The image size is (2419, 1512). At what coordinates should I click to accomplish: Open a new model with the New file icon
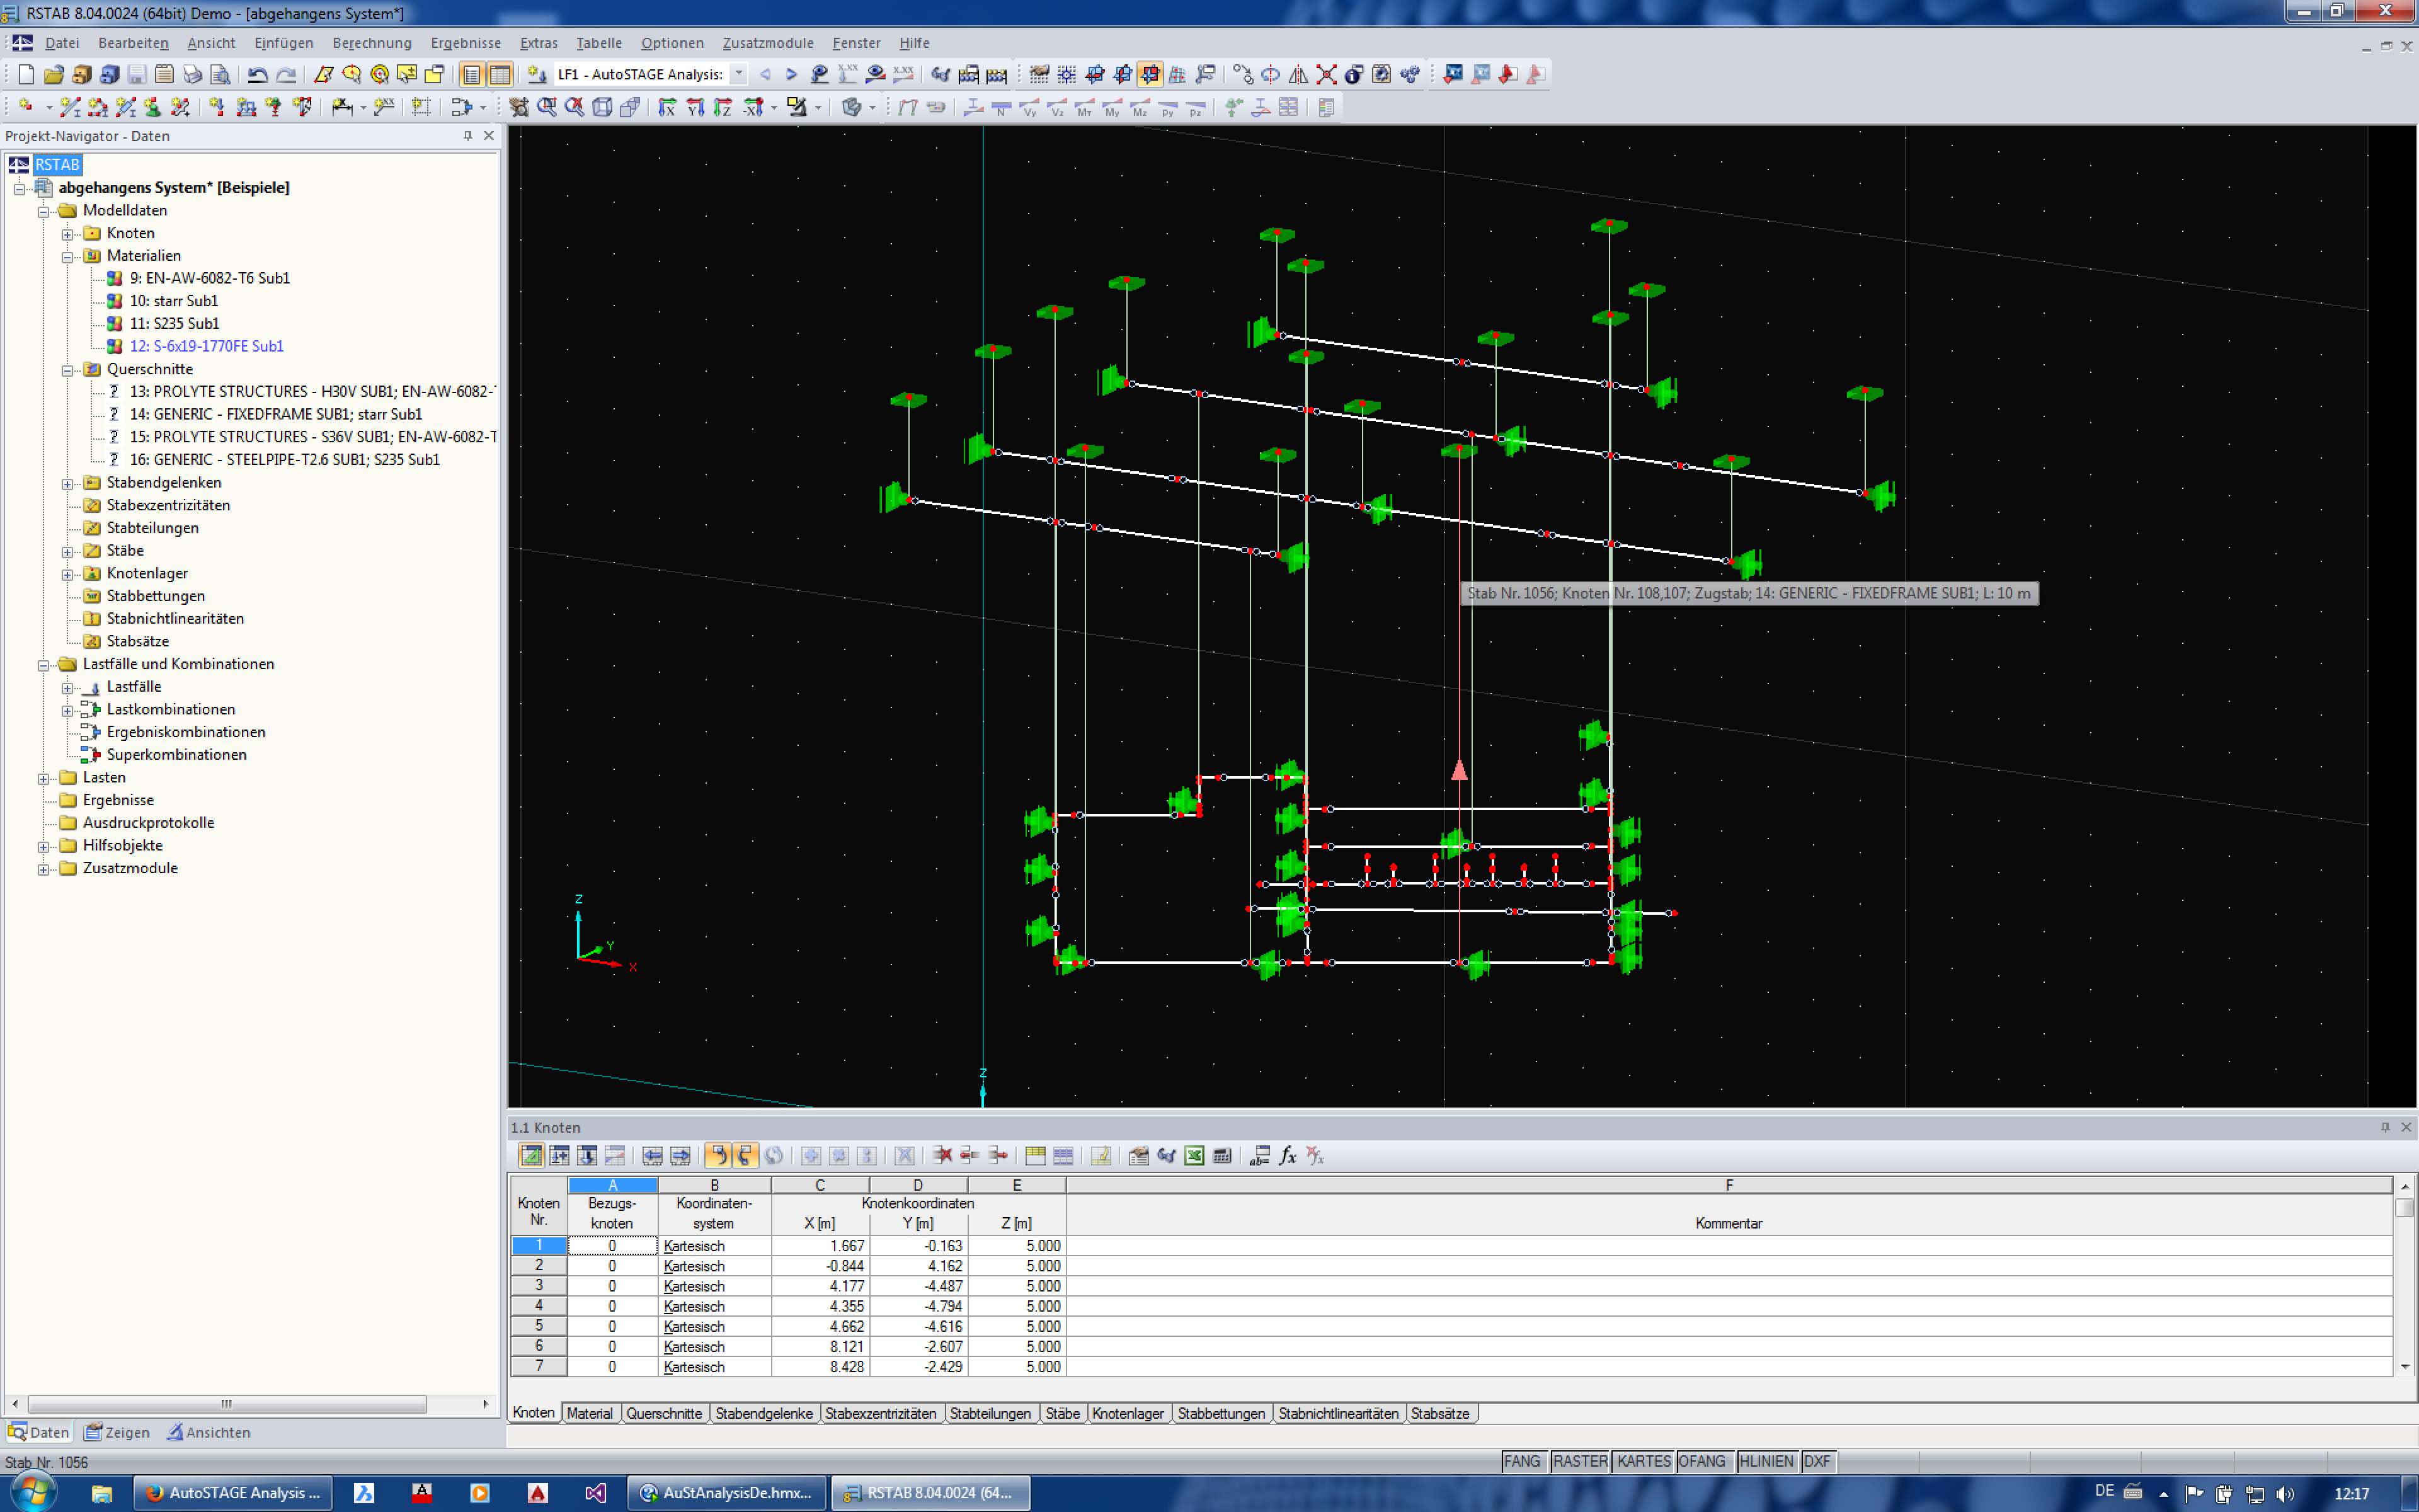pos(27,74)
